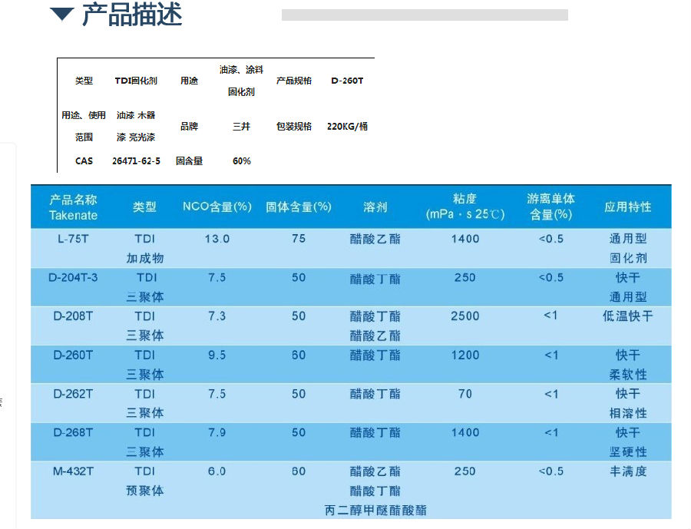Select the D-204T-3 product name

(73, 277)
